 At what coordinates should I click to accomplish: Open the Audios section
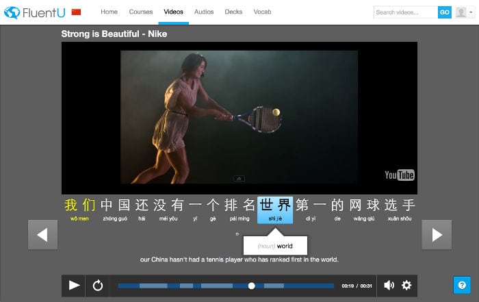(204, 12)
